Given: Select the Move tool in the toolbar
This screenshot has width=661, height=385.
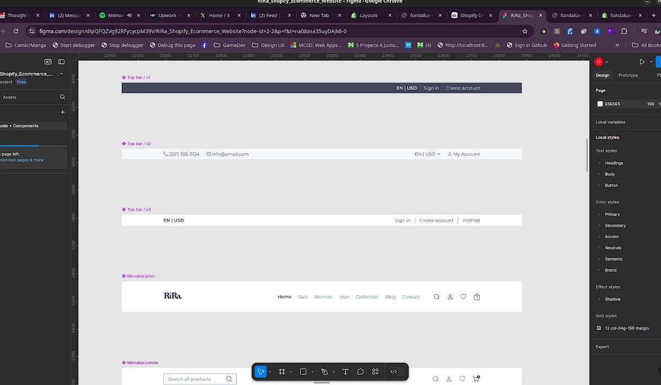Looking at the screenshot, I should (x=261, y=372).
